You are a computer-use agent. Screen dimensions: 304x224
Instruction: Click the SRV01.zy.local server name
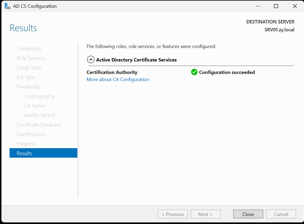279,30
